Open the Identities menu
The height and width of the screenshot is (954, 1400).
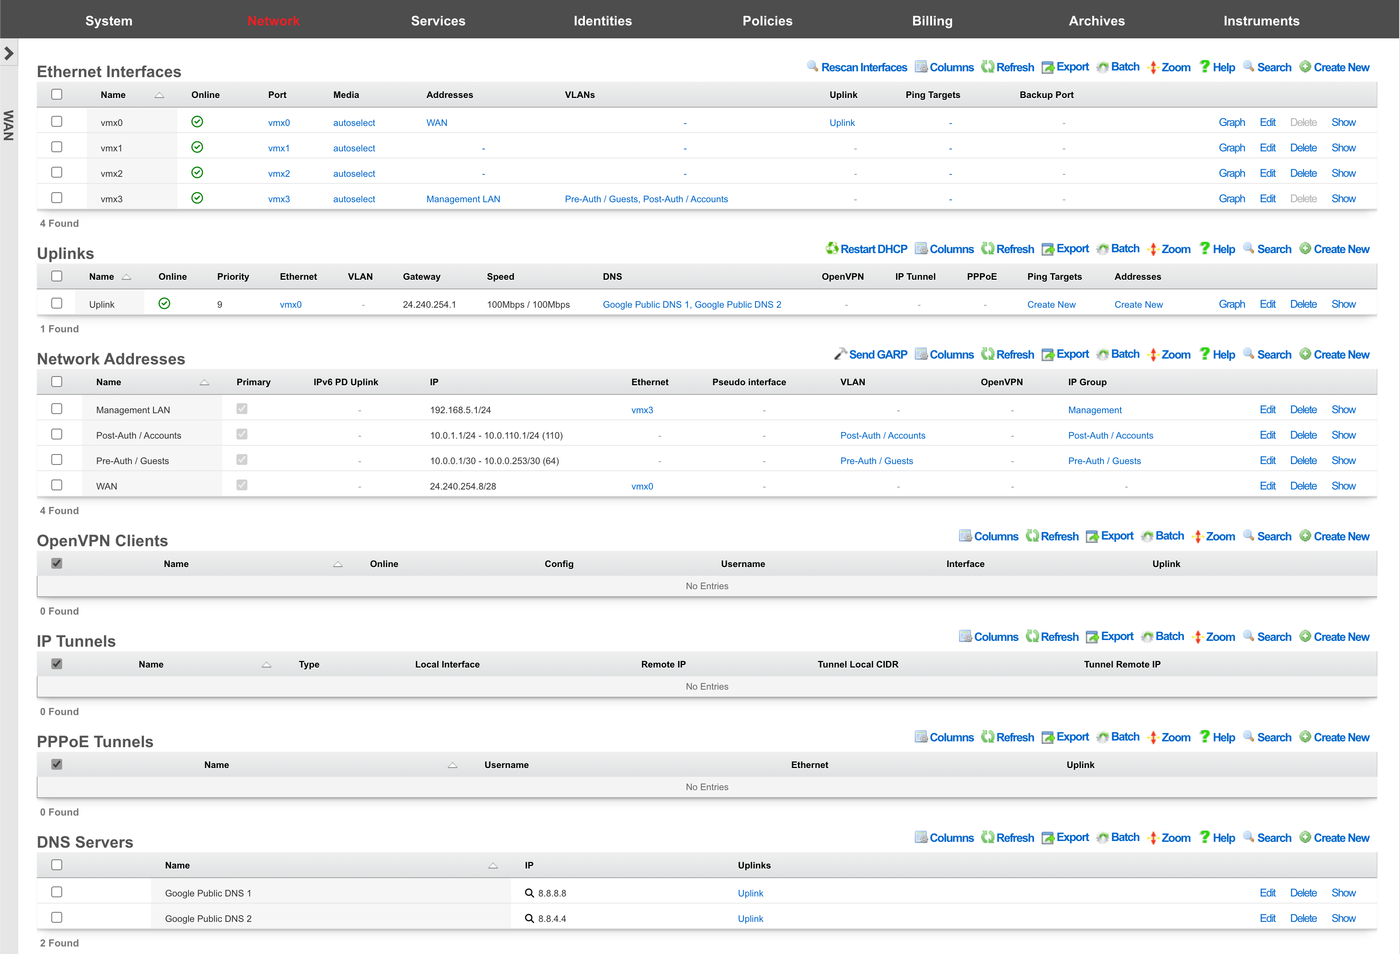click(602, 20)
